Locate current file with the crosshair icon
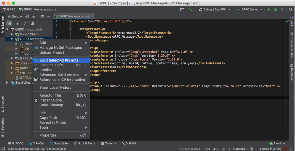Viewport: 295px width, 151px height. point(27,16)
